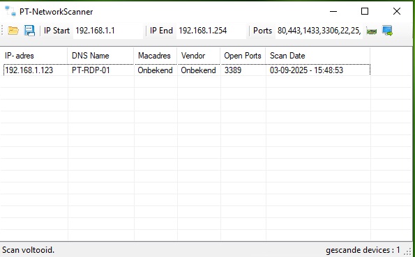Screen dimensions: 415x257
Task: Click the Ports label in toolbar
Action: (x=262, y=31)
